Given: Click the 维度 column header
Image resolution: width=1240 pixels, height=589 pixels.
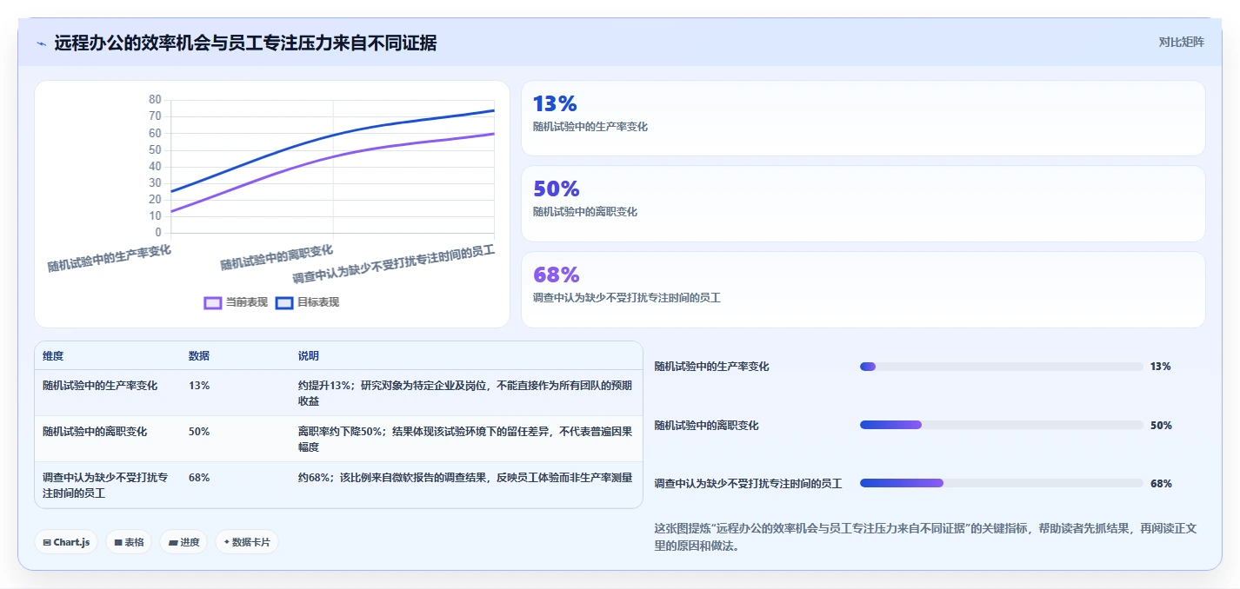Looking at the screenshot, I should tap(53, 356).
